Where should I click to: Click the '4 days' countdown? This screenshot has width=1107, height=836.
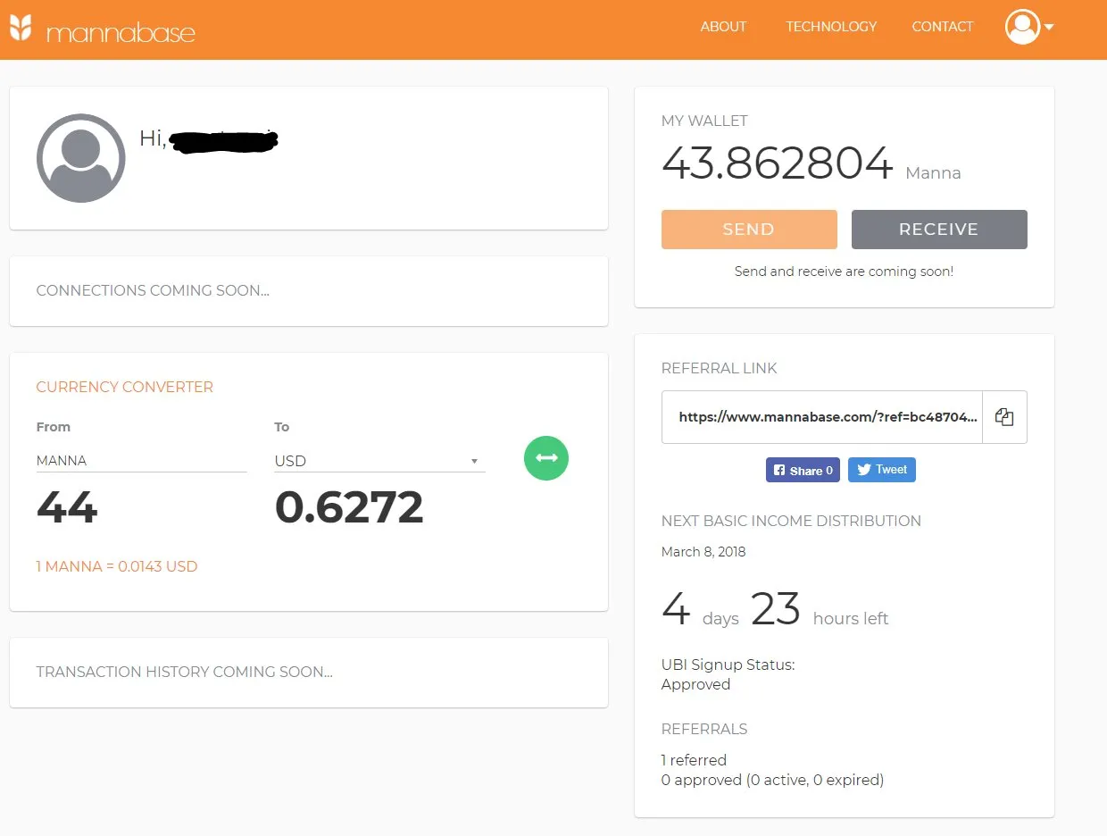[700, 610]
